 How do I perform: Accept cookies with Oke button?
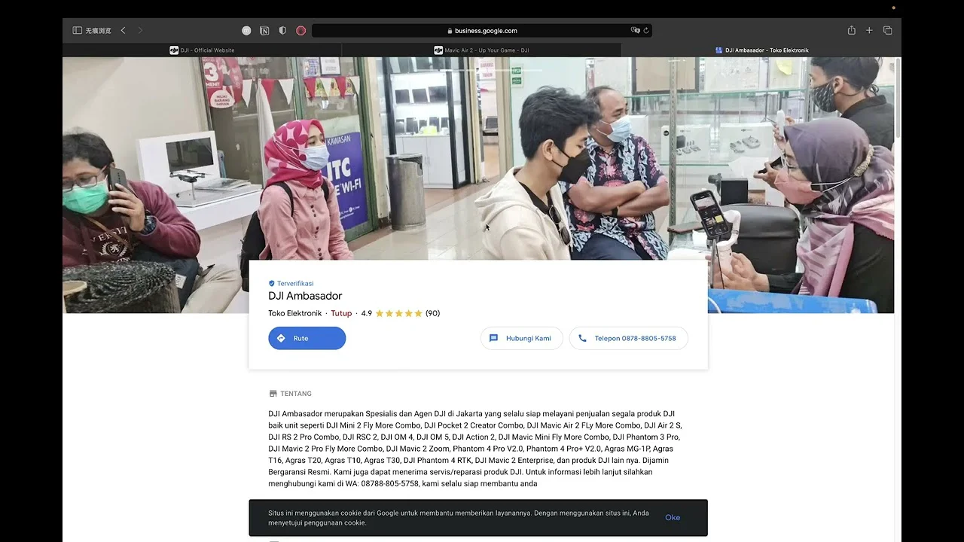pyautogui.click(x=673, y=518)
